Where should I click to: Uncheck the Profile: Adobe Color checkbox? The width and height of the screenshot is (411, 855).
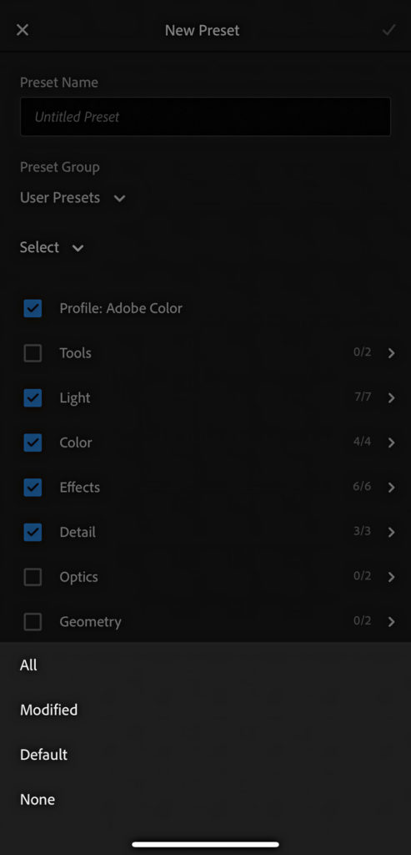coord(33,309)
